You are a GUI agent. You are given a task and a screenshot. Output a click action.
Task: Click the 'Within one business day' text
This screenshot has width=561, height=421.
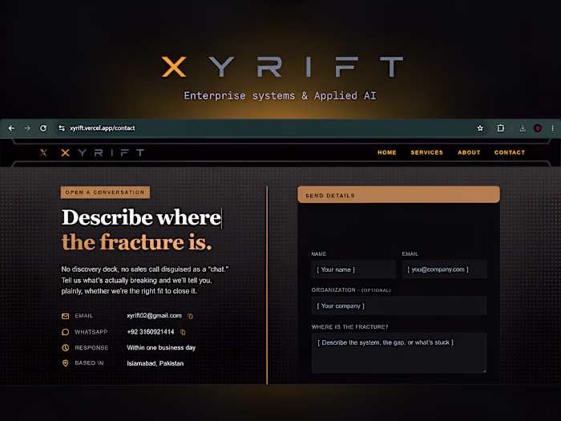click(161, 347)
